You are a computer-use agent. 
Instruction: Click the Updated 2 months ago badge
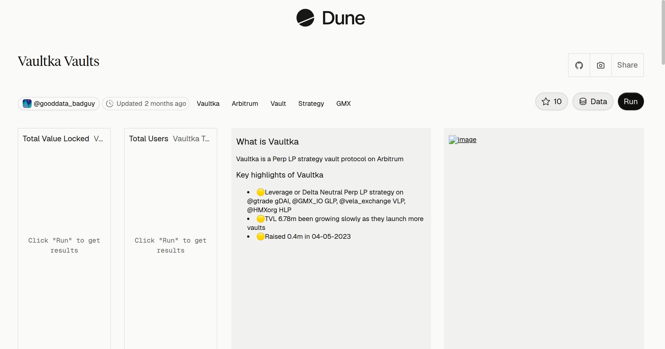146,104
